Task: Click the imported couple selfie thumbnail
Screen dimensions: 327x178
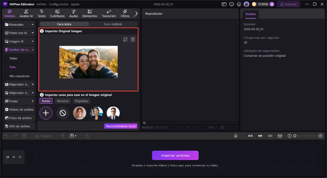Action: pos(88,62)
